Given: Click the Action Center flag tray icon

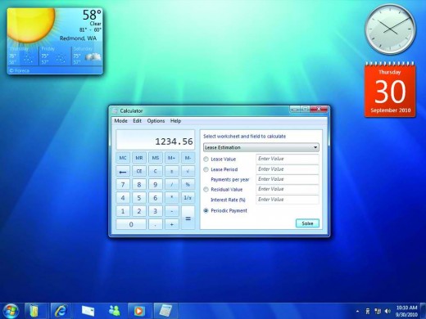Looking at the screenshot, I should coord(368,311).
